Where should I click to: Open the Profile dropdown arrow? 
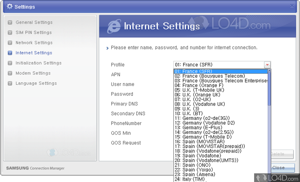[267, 65]
